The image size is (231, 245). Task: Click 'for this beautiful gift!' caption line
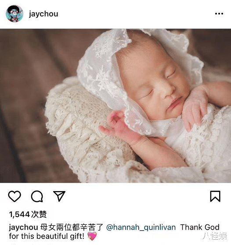click(47, 236)
